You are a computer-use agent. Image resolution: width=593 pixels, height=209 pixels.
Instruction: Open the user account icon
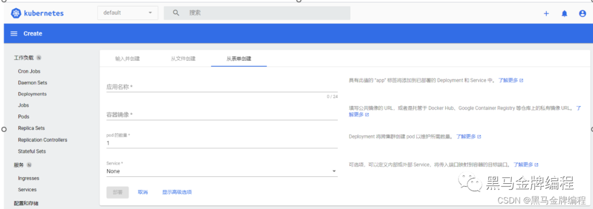pyautogui.click(x=583, y=14)
